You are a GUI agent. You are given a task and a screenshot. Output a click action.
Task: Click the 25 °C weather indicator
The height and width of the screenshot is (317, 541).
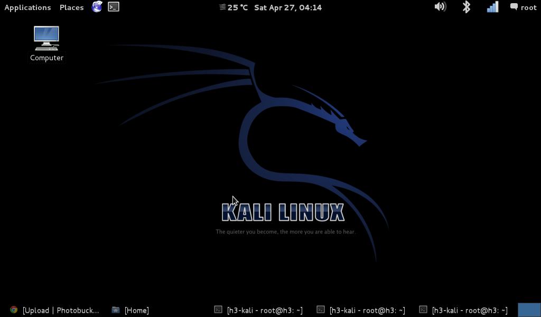234,7
